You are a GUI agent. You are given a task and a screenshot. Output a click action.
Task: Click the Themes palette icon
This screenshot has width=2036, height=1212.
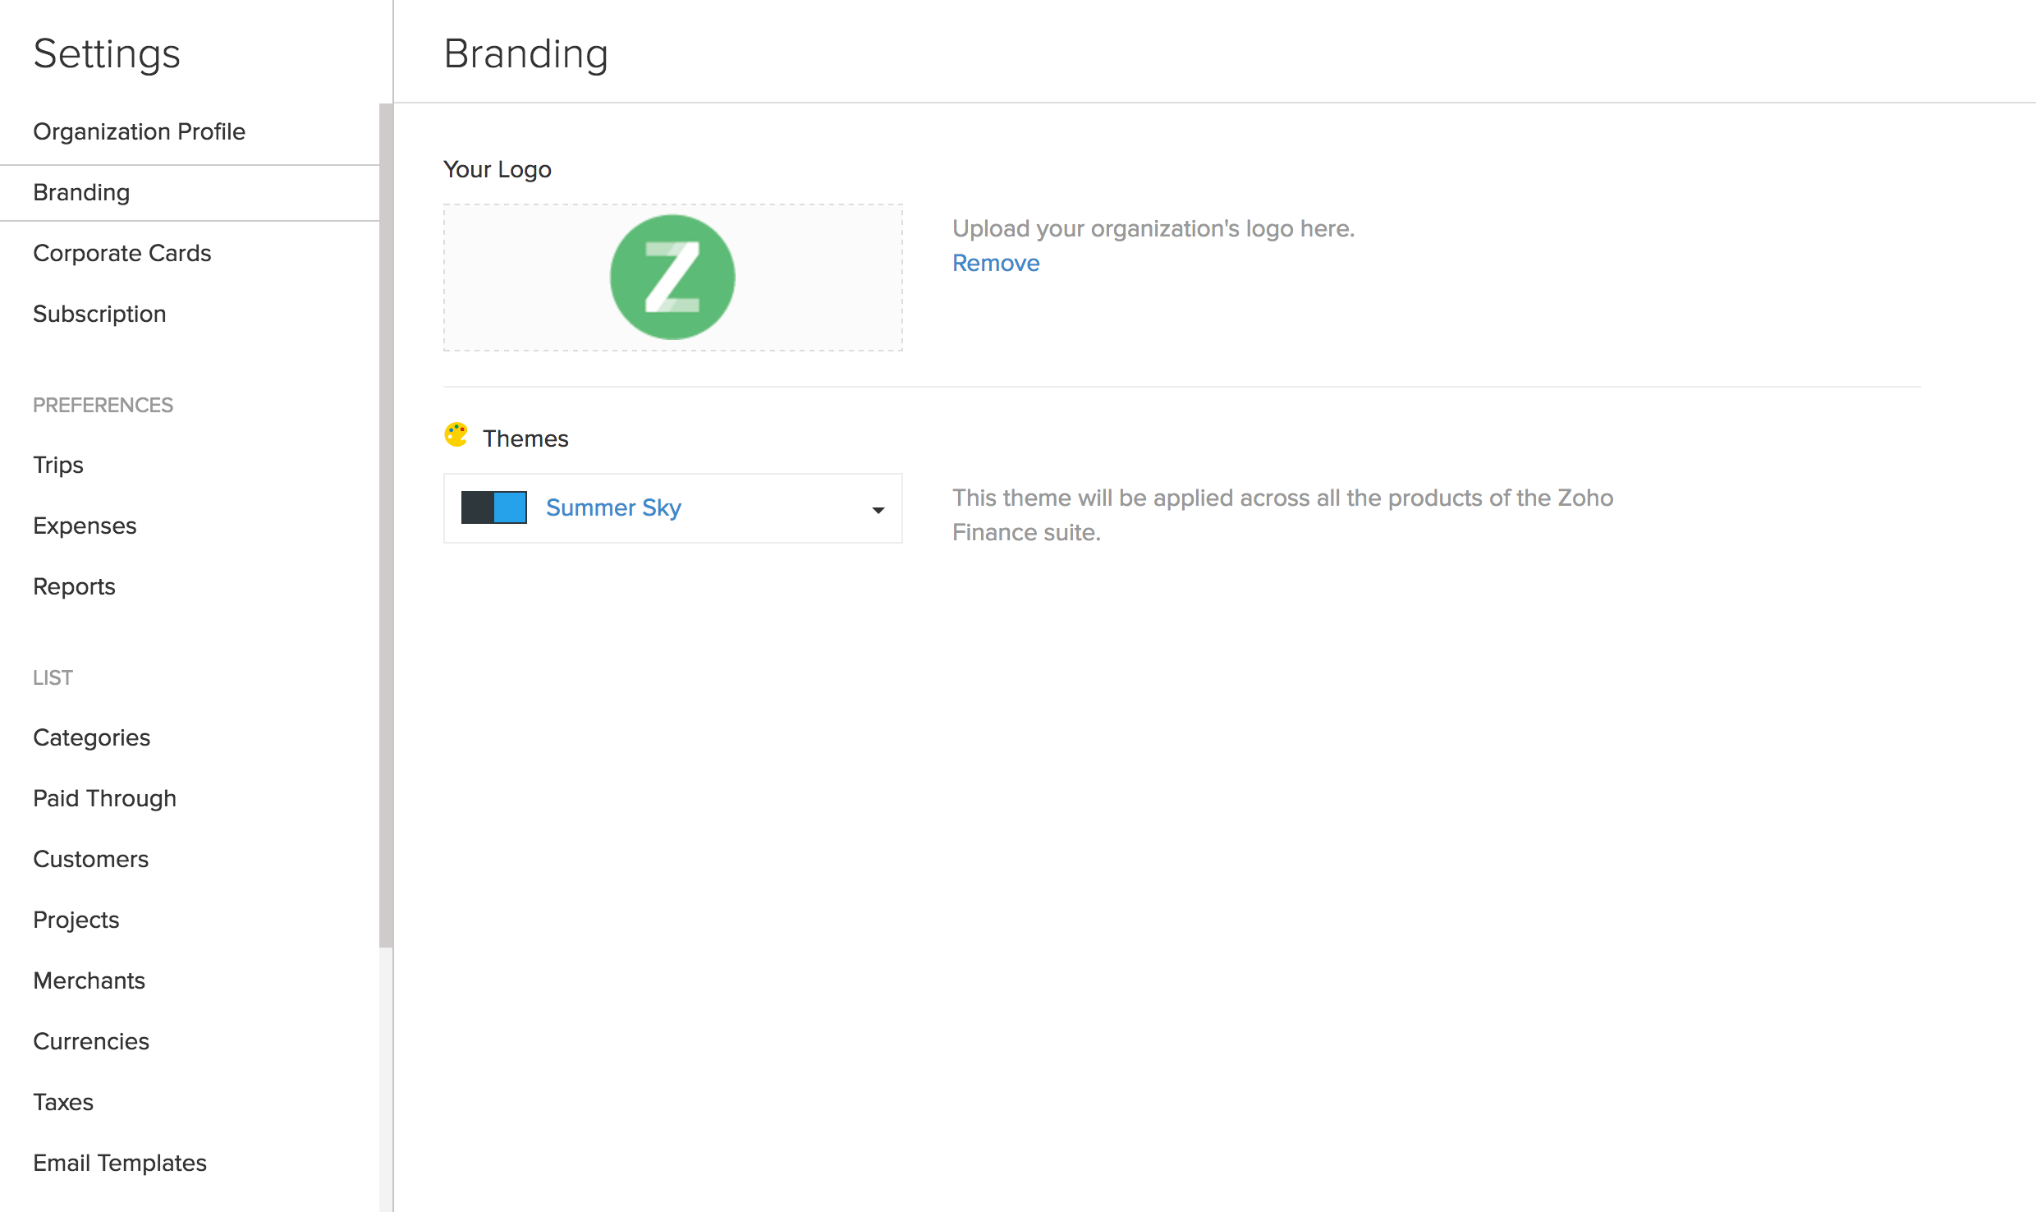pos(456,435)
